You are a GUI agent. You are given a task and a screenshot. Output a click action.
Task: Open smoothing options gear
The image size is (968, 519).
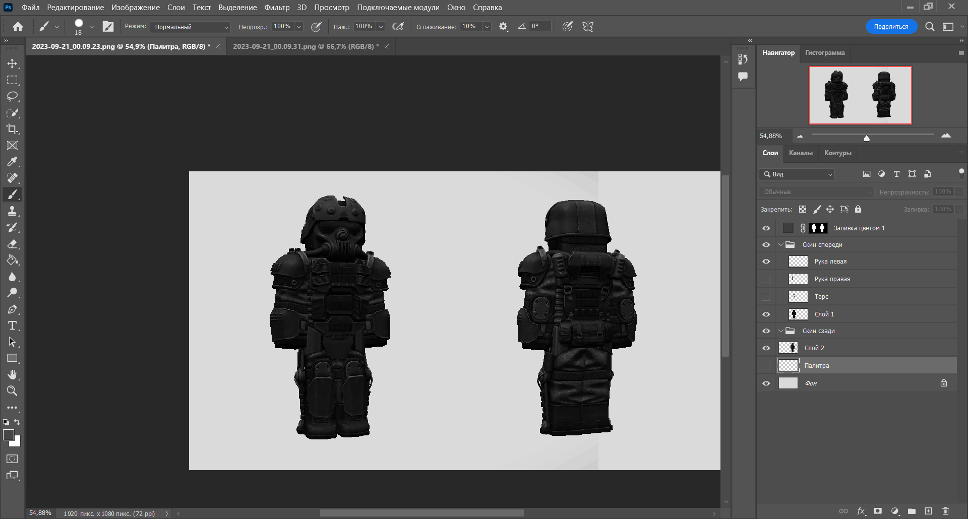(503, 27)
